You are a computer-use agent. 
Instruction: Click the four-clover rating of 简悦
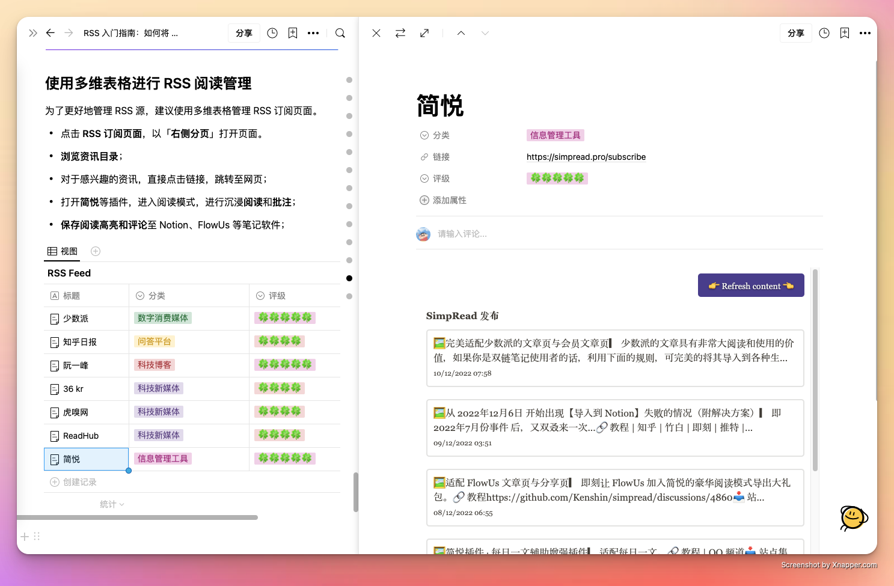[x=557, y=178]
